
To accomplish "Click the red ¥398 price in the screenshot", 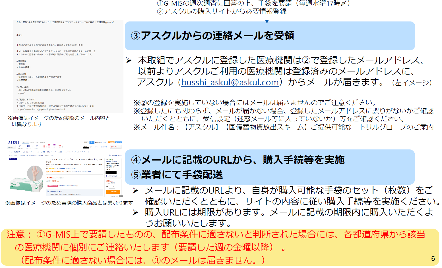I will [x=49, y=178].
